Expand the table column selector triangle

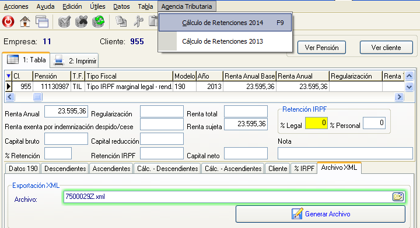[x=8, y=76]
